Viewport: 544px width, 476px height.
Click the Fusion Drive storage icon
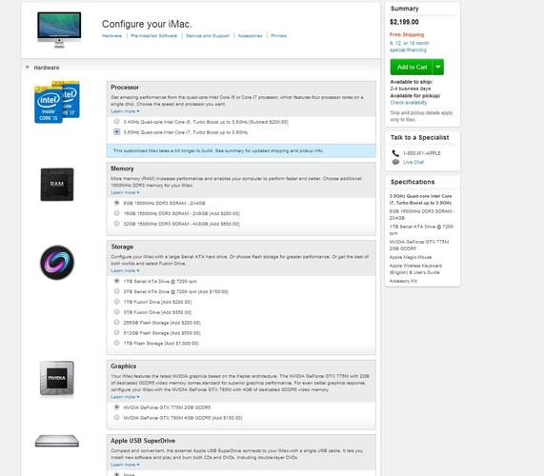[57, 263]
